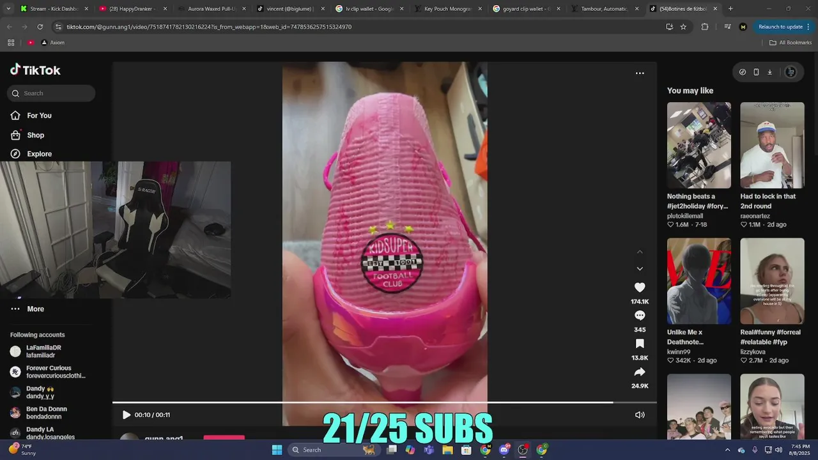Seek on the video progress bar

384,402
